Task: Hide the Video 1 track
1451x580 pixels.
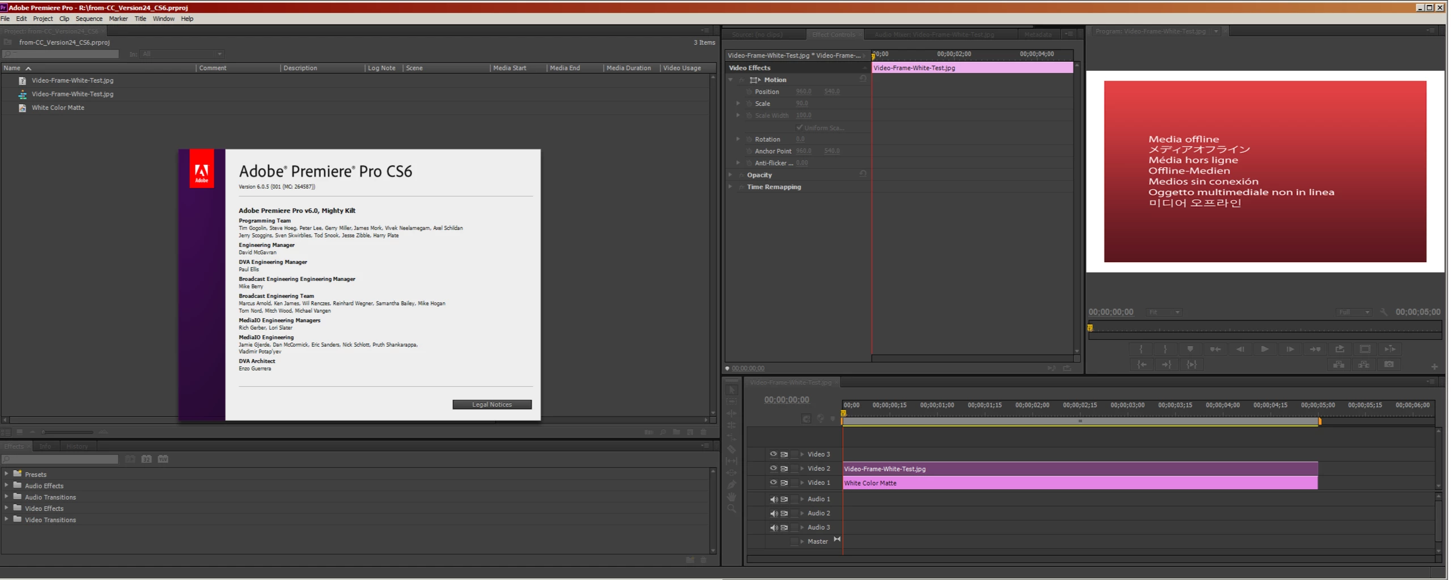Action: (773, 483)
